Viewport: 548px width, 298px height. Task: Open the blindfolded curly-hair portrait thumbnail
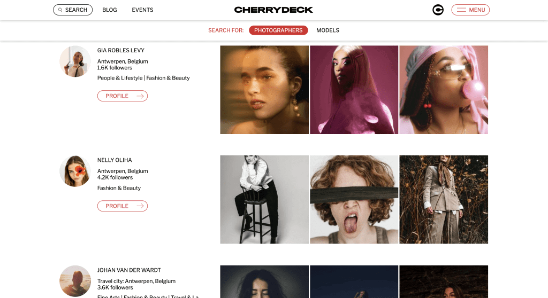(354, 200)
